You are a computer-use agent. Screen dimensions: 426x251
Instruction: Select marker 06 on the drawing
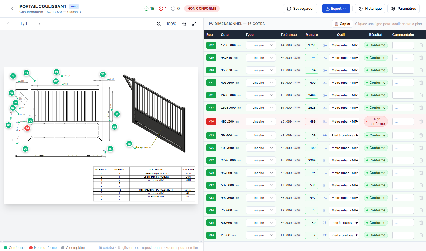point(25,149)
